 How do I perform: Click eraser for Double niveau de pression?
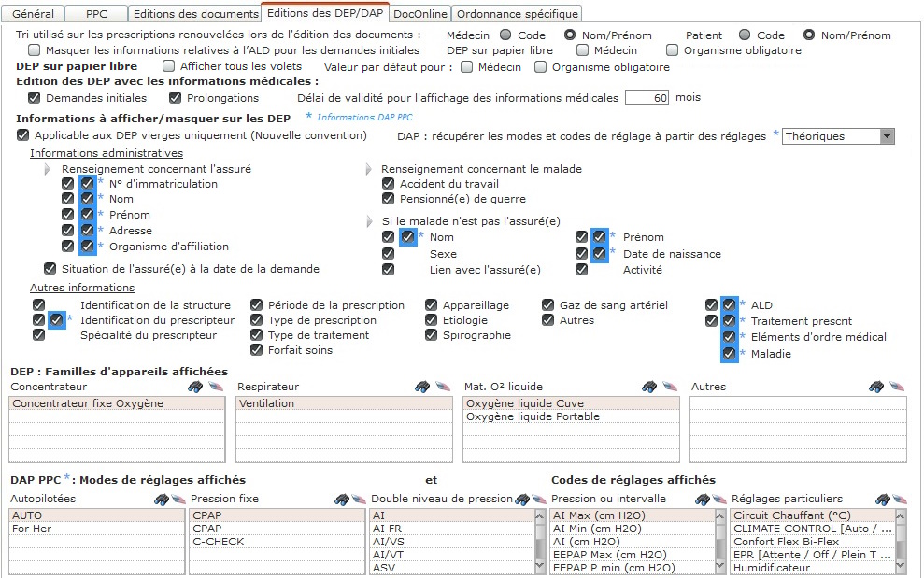coord(539,500)
